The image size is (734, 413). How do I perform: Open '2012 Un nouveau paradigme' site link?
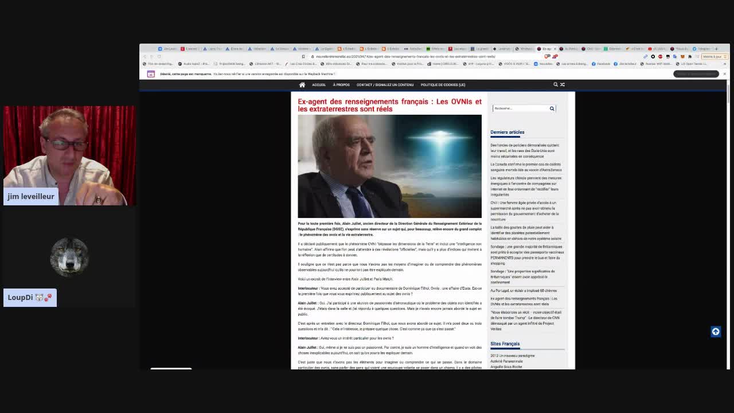512,356
